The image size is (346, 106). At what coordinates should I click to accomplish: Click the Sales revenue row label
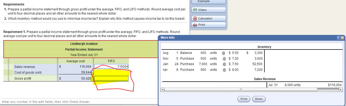24,67
